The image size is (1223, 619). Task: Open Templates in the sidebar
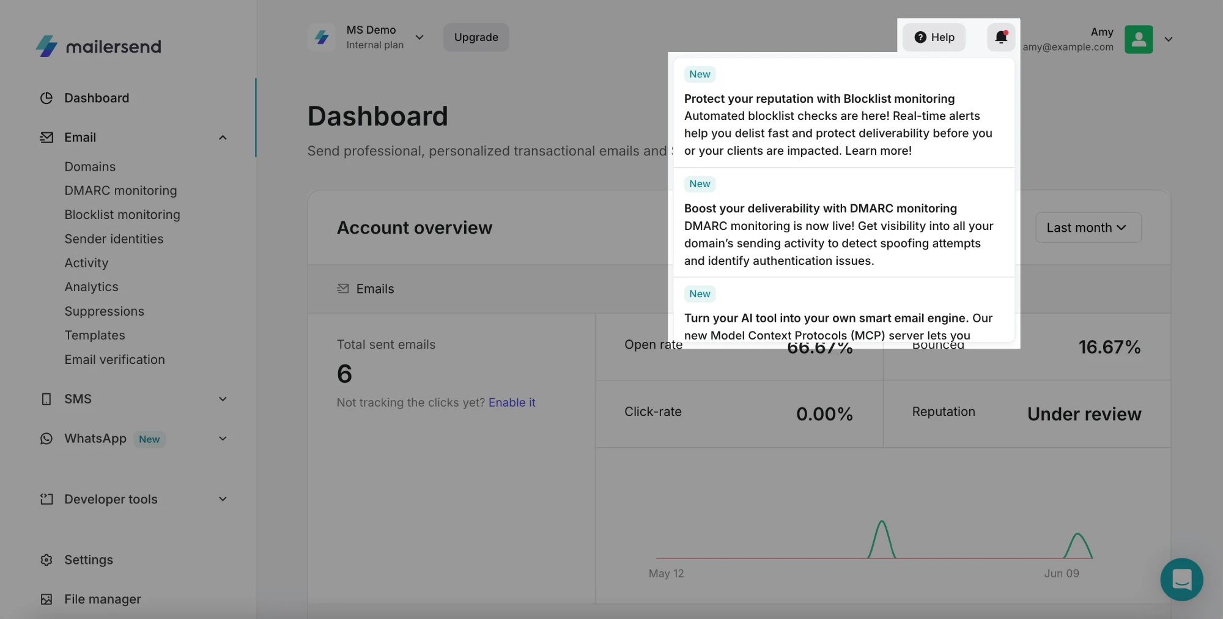coord(95,335)
